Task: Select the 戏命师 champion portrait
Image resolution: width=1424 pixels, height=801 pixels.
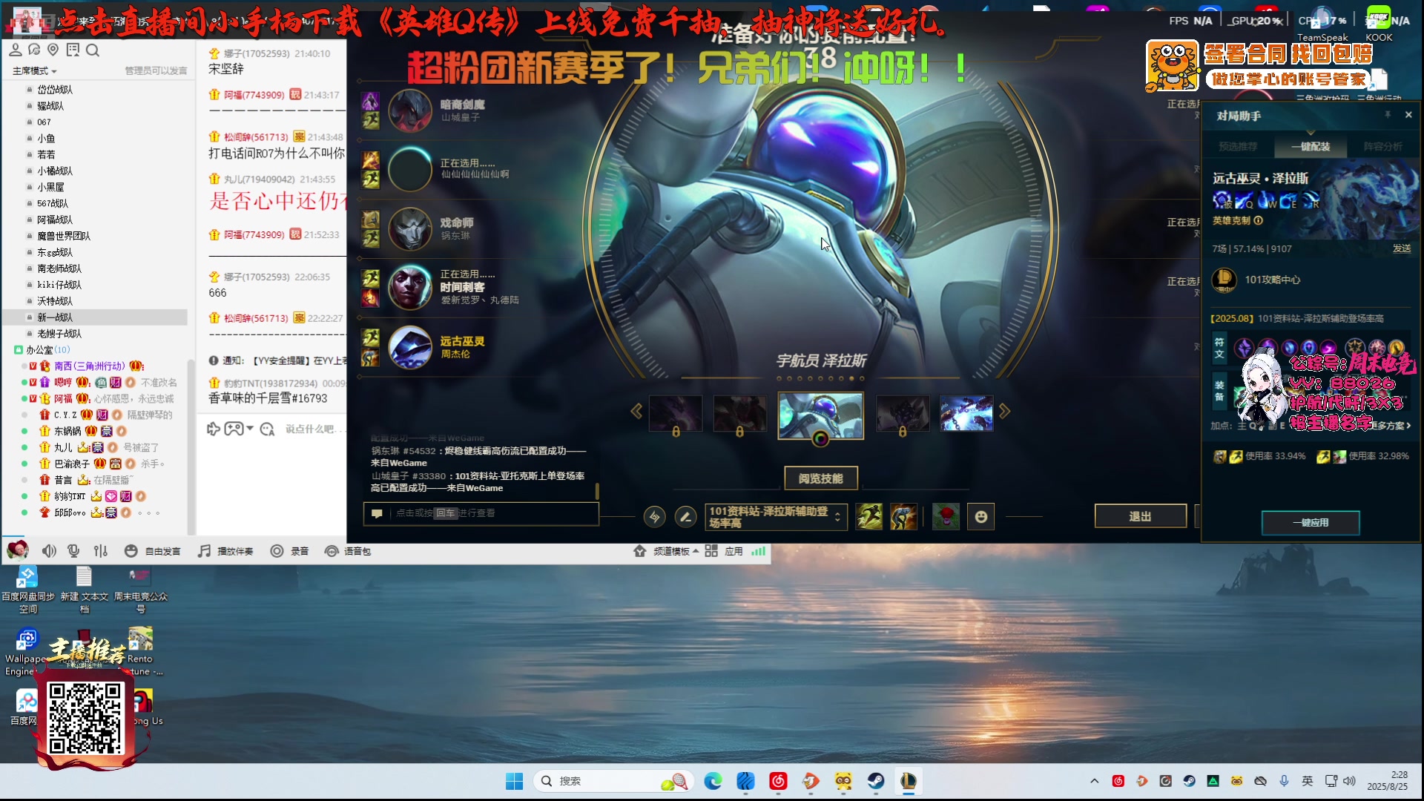Action: pos(410,228)
